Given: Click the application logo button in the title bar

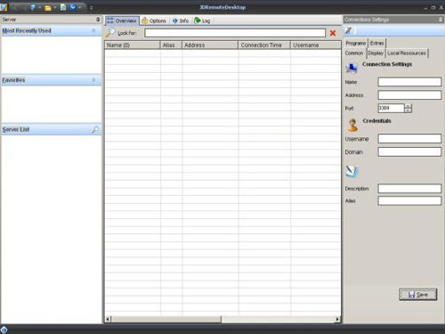Looking at the screenshot, I should [4, 6].
